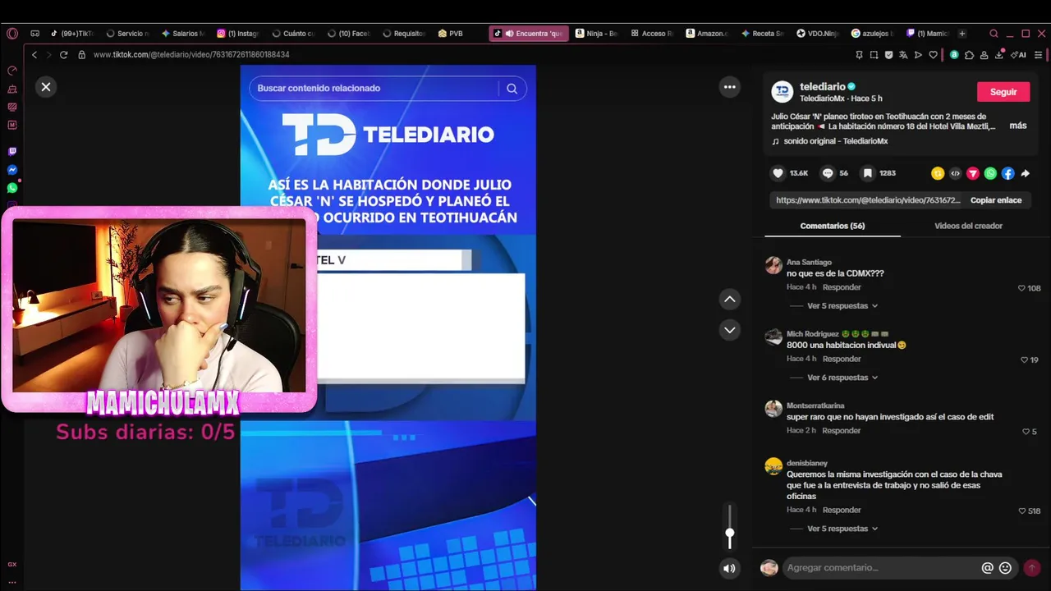
Task: Send to friends with red paper-plane icon
Action: point(973,173)
